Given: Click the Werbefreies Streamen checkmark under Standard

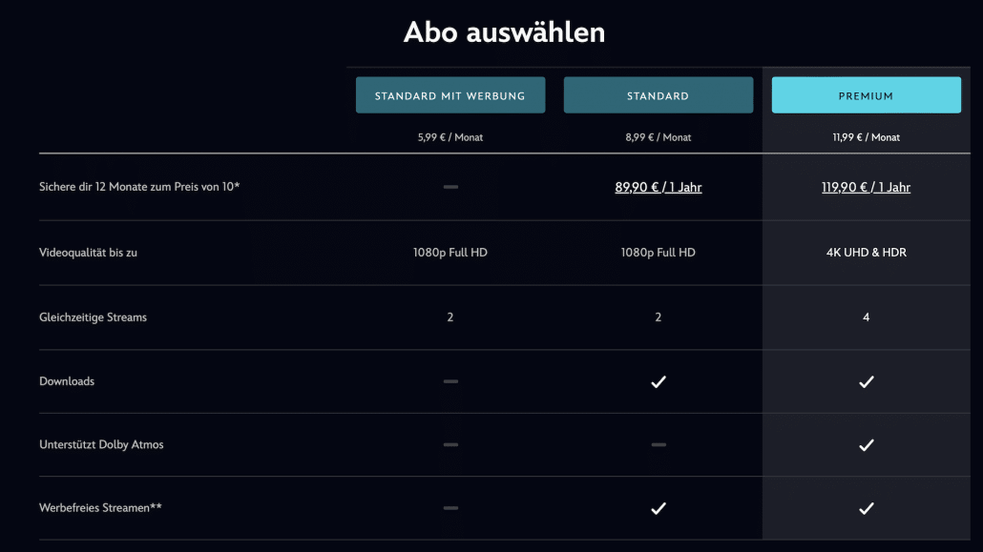Looking at the screenshot, I should (x=658, y=508).
